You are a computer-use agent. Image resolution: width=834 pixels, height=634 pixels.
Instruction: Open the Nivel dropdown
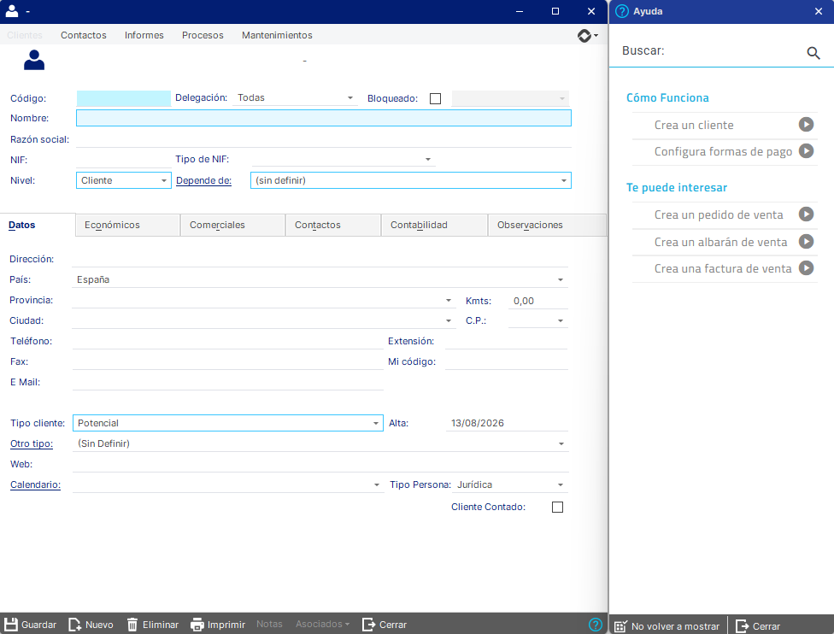coord(164,181)
